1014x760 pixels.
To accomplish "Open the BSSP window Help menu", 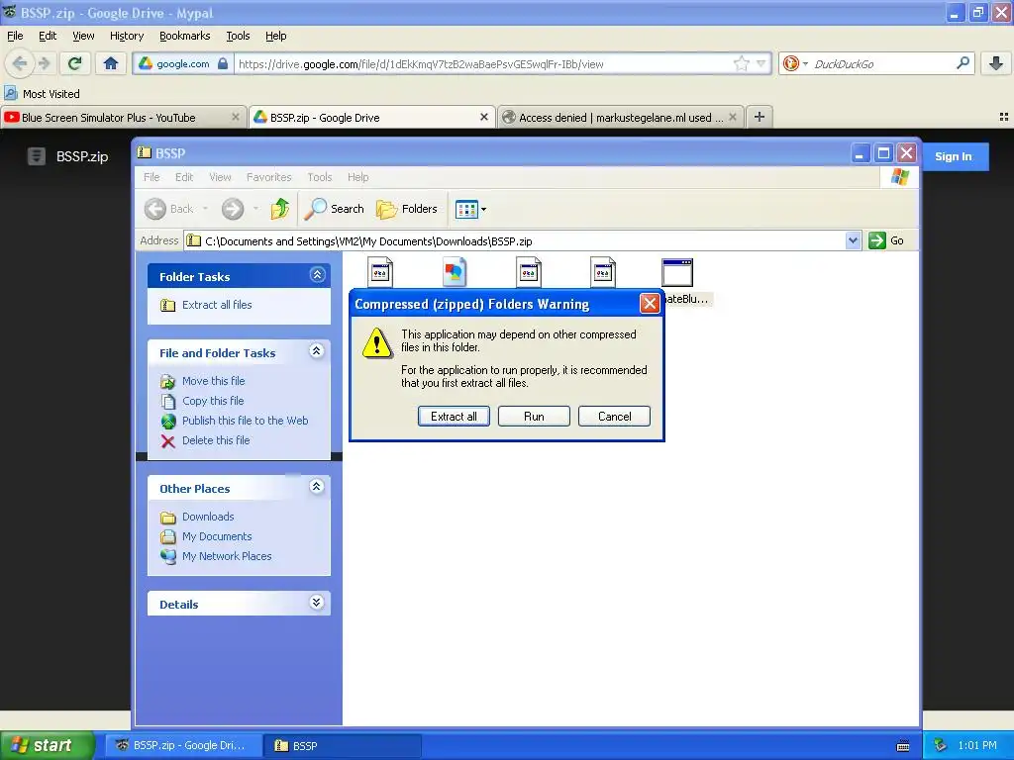I will (x=357, y=177).
